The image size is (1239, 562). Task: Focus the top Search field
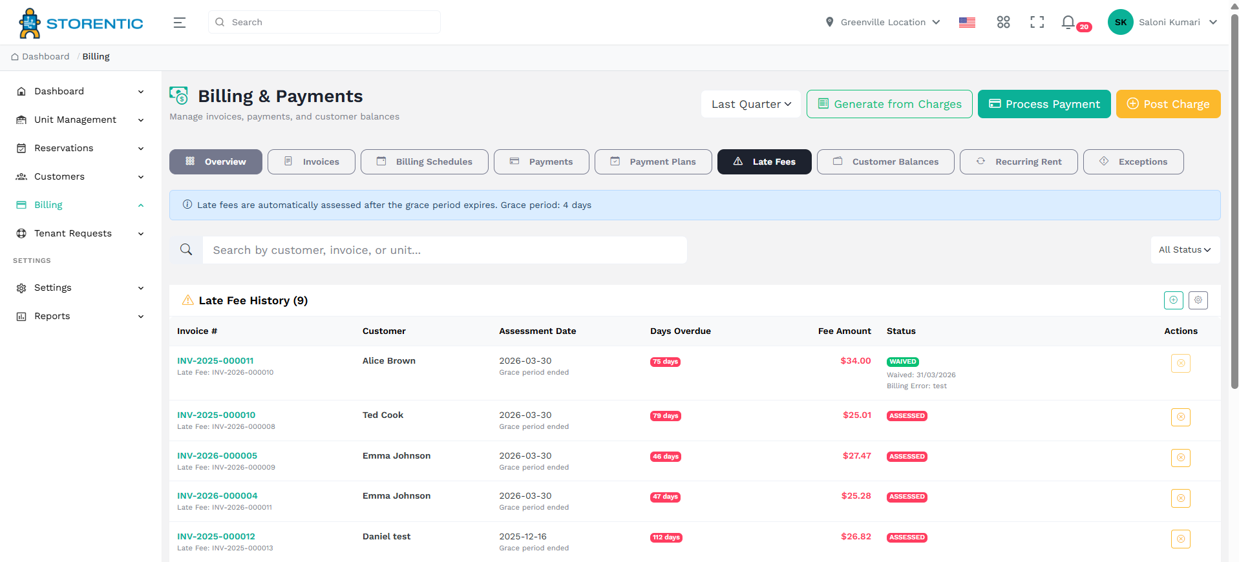tap(324, 22)
